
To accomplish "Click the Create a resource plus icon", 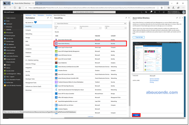I will [4, 18].
